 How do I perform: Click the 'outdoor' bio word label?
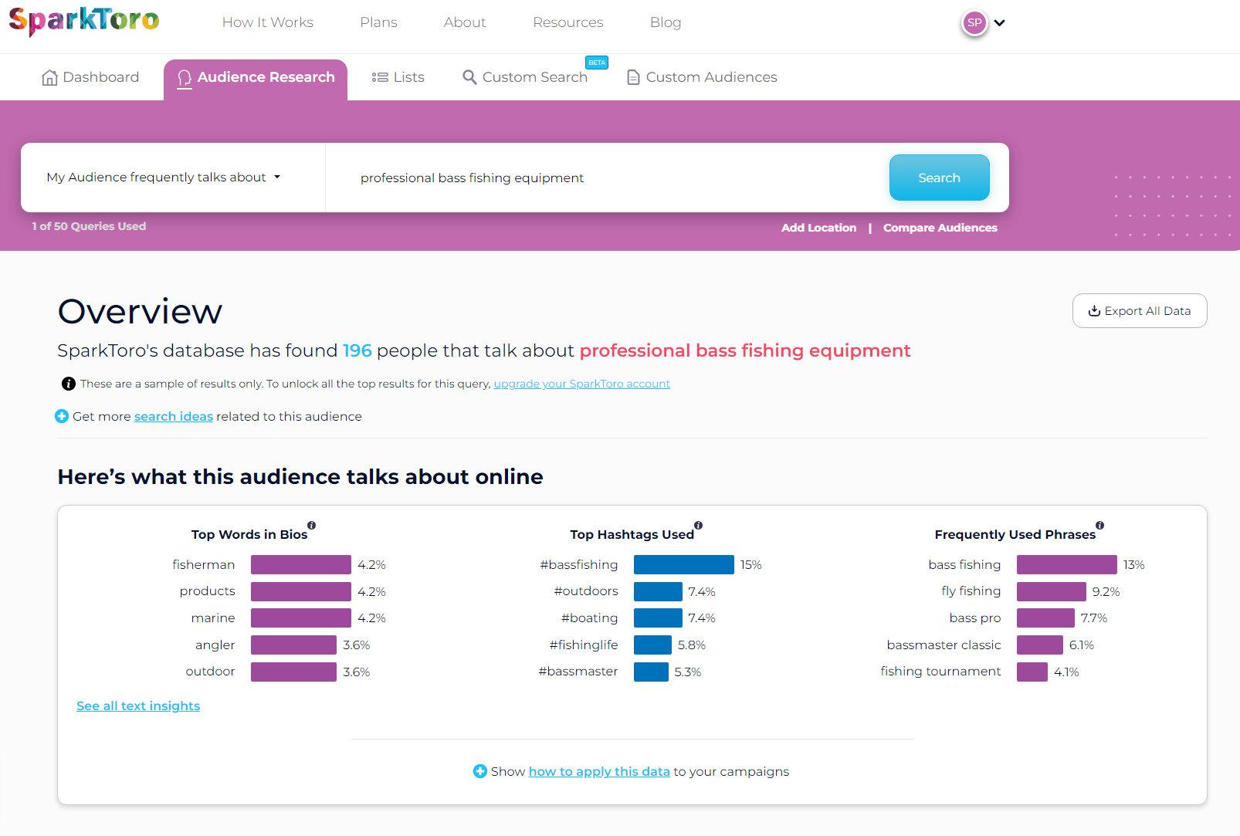(210, 672)
